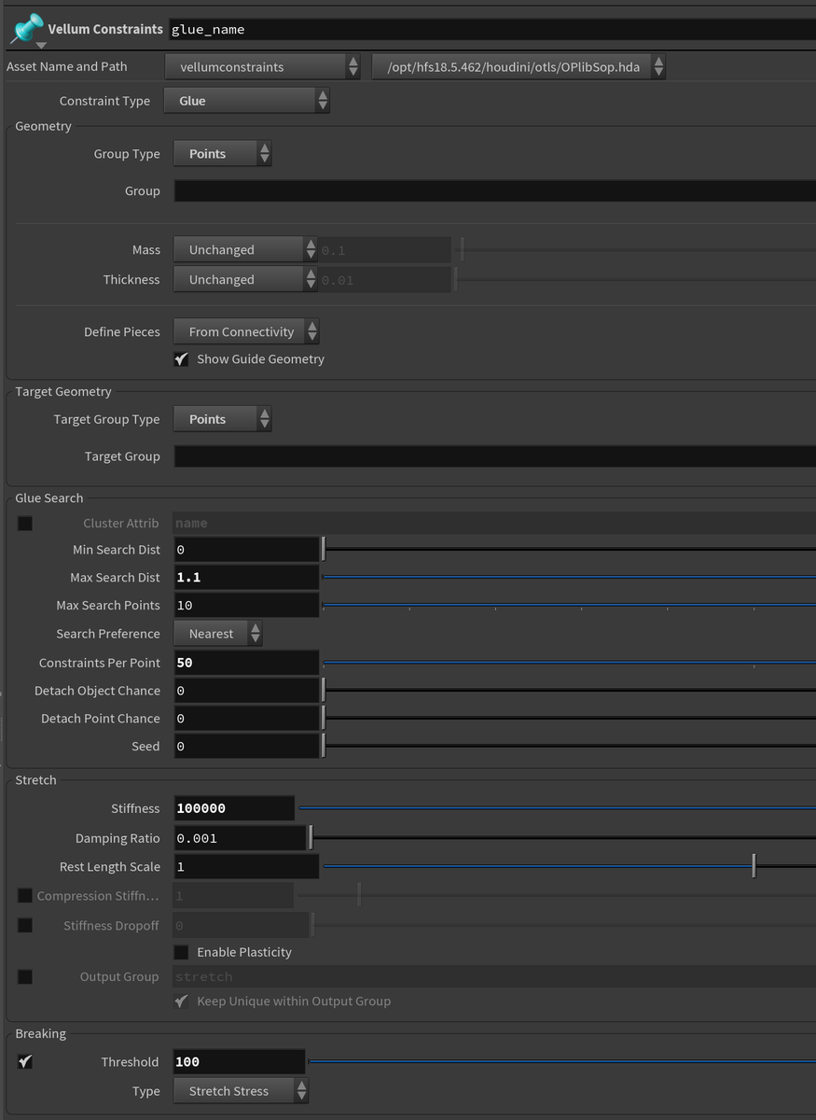
Task: Click the Vellum Constraints node icon
Action: coord(26,28)
